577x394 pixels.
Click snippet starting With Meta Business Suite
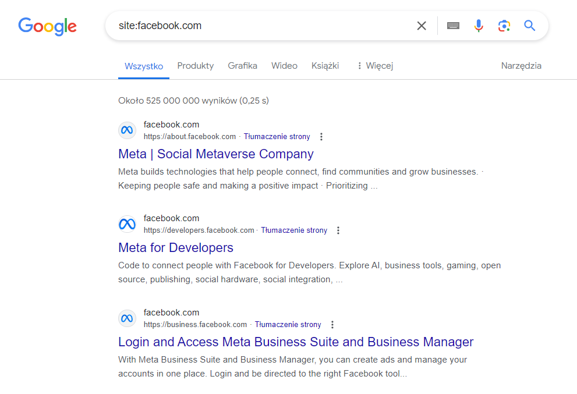[292, 367]
